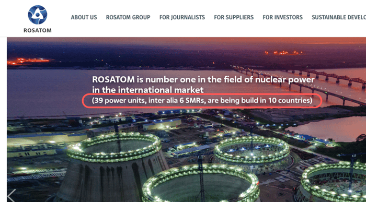Click 'in the international market' headline line
This screenshot has width=366, height=202.
click(148, 90)
